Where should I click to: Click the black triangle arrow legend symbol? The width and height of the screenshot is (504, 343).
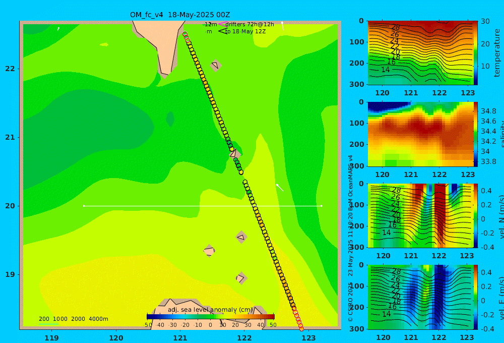pos(222,31)
